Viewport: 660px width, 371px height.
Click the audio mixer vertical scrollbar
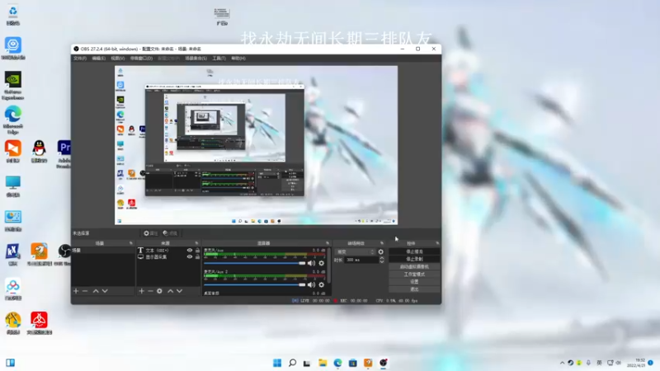(x=328, y=266)
